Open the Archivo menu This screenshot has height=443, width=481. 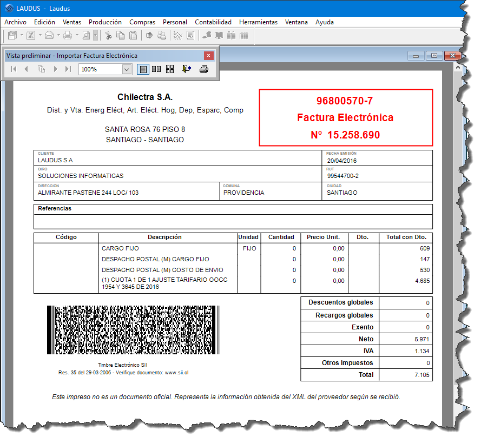(15, 22)
